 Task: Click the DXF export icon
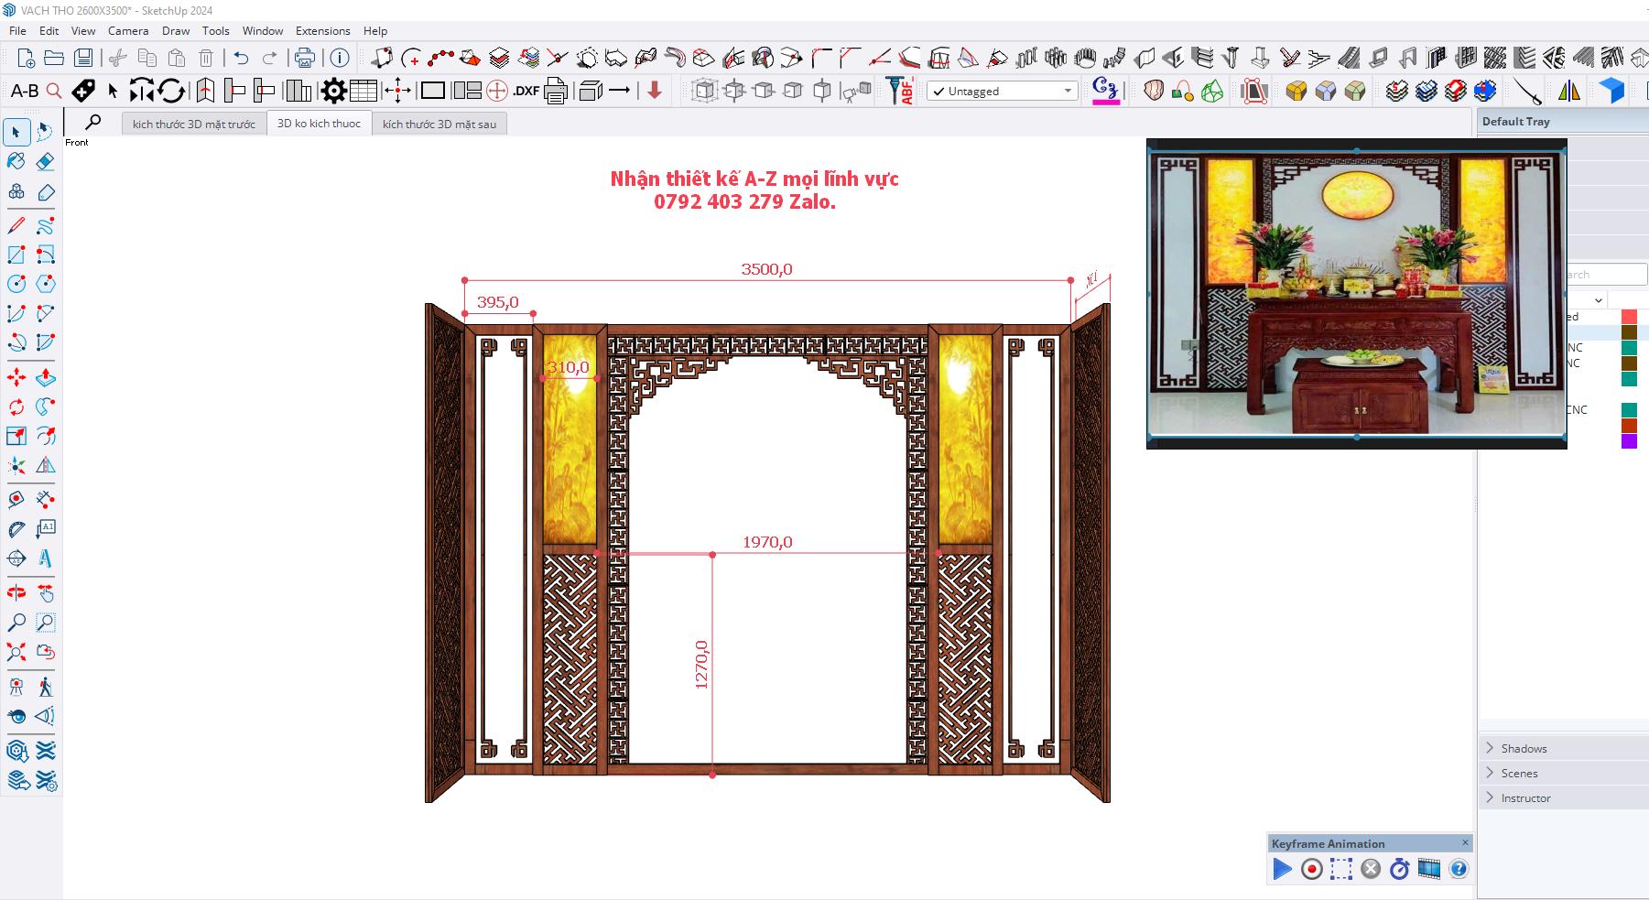coord(526,91)
